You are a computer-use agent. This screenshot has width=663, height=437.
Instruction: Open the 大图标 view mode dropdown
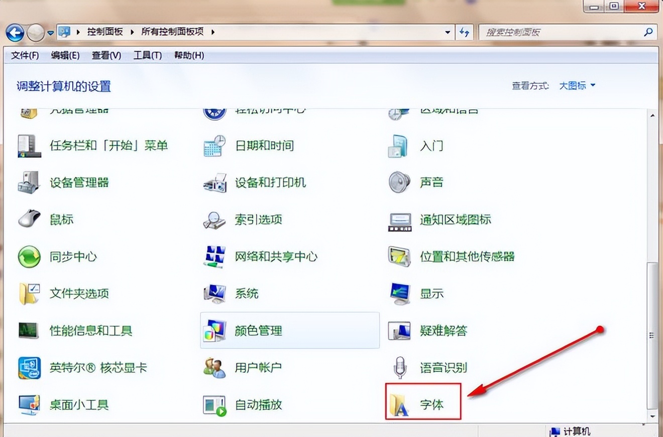click(x=577, y=86)
